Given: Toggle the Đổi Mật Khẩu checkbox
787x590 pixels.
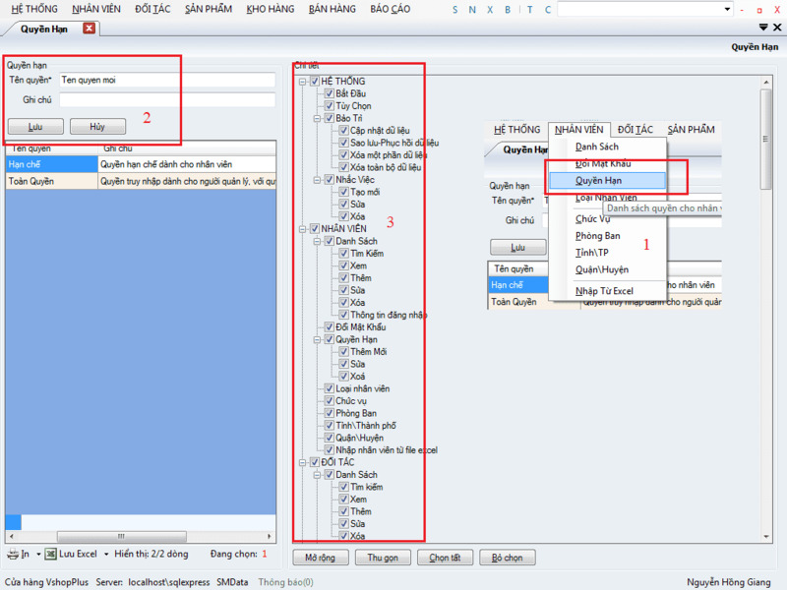Looking at the screenshot, I should click(x=330, y=327).
